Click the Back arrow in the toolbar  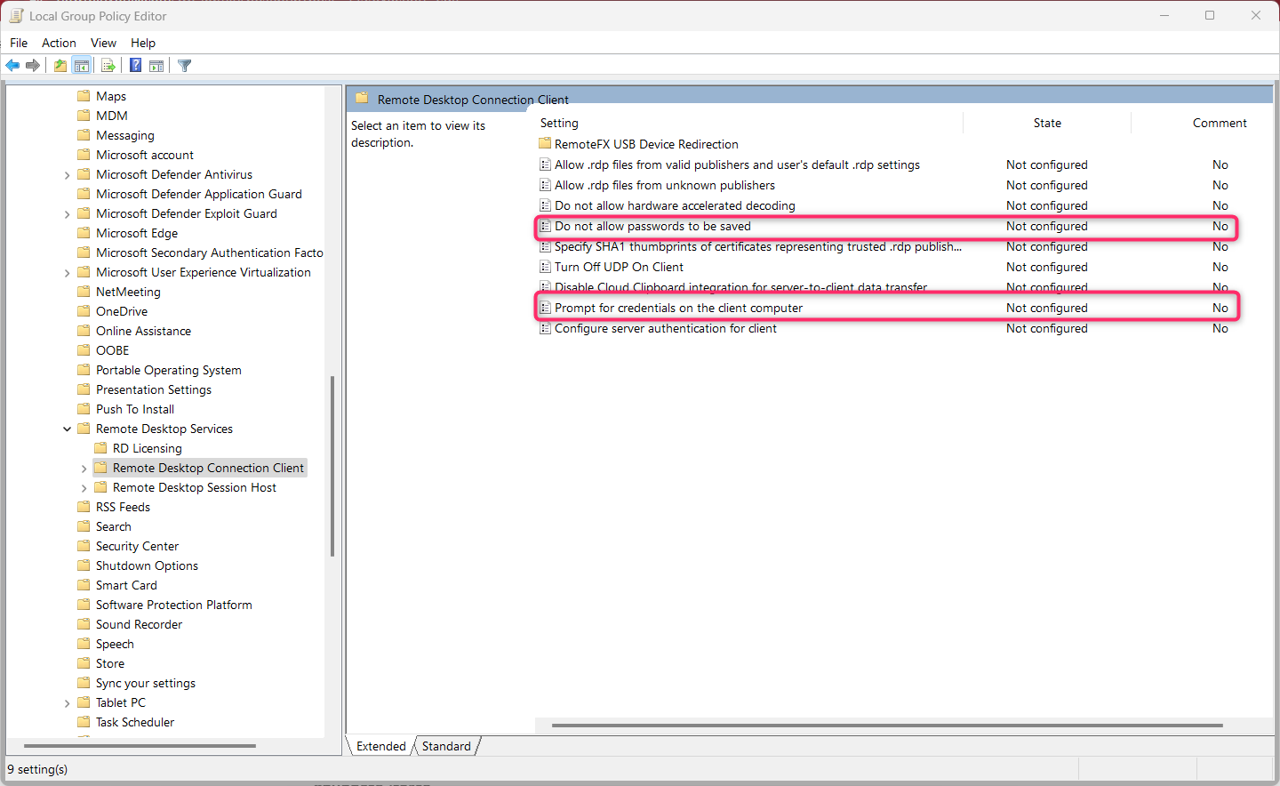pyautogui.click(x=12, y=65)
